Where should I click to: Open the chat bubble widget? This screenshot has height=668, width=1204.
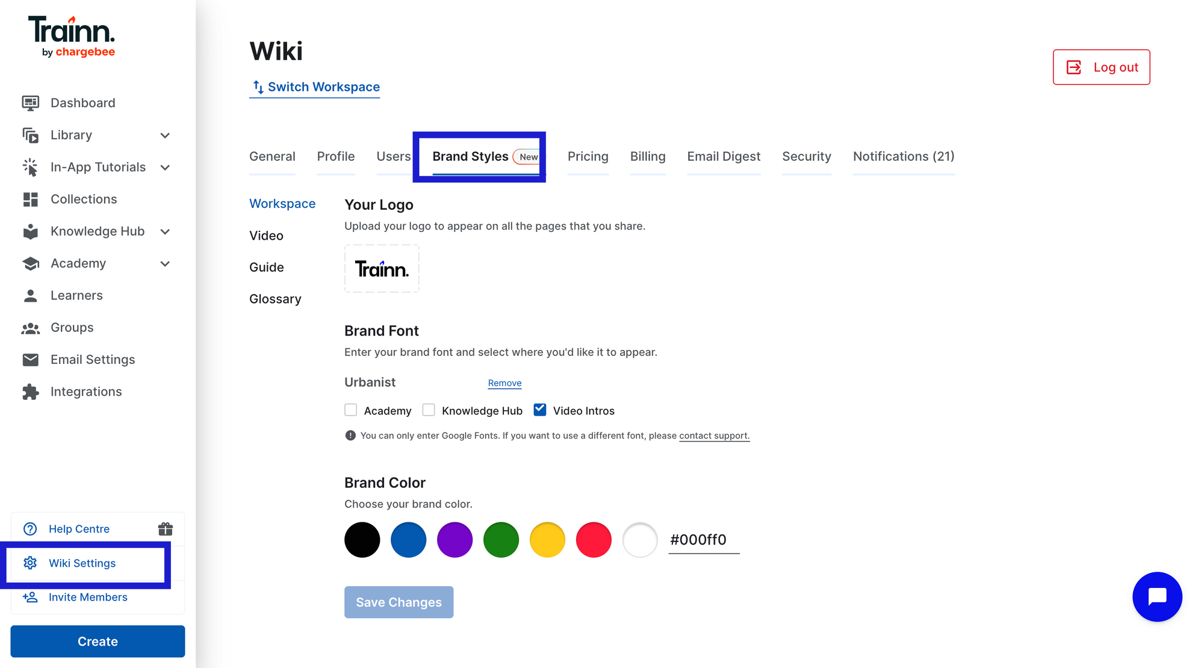point(1157,596)
